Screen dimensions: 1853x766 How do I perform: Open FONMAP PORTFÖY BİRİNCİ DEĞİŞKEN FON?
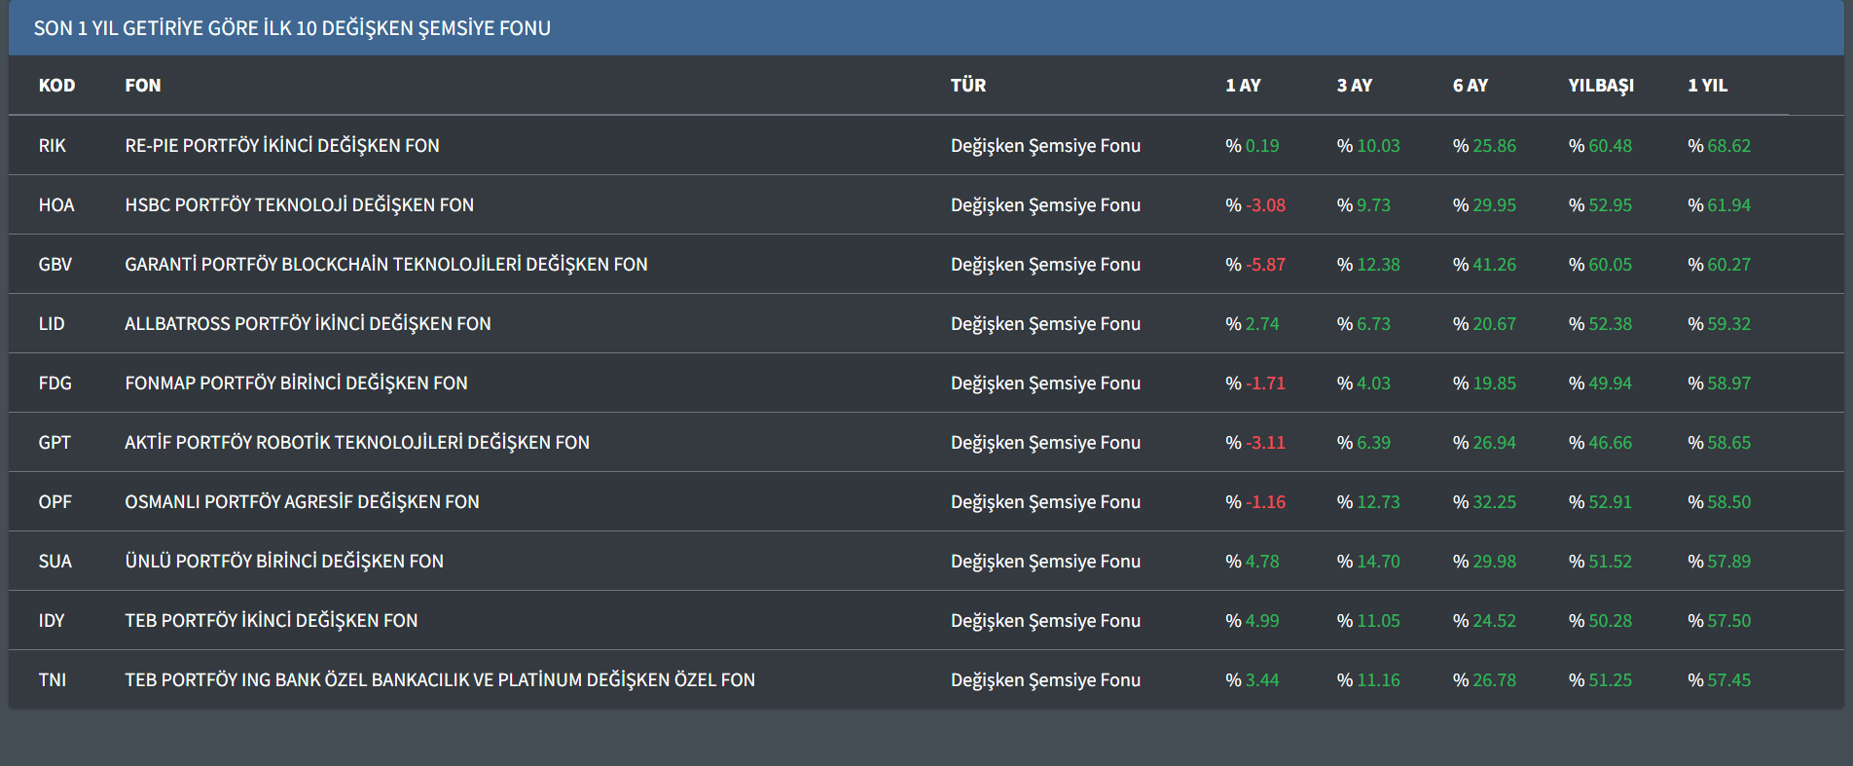tap(296, 383)
